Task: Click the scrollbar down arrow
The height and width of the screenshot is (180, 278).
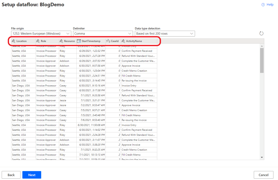Action: [x=262, y=157]
